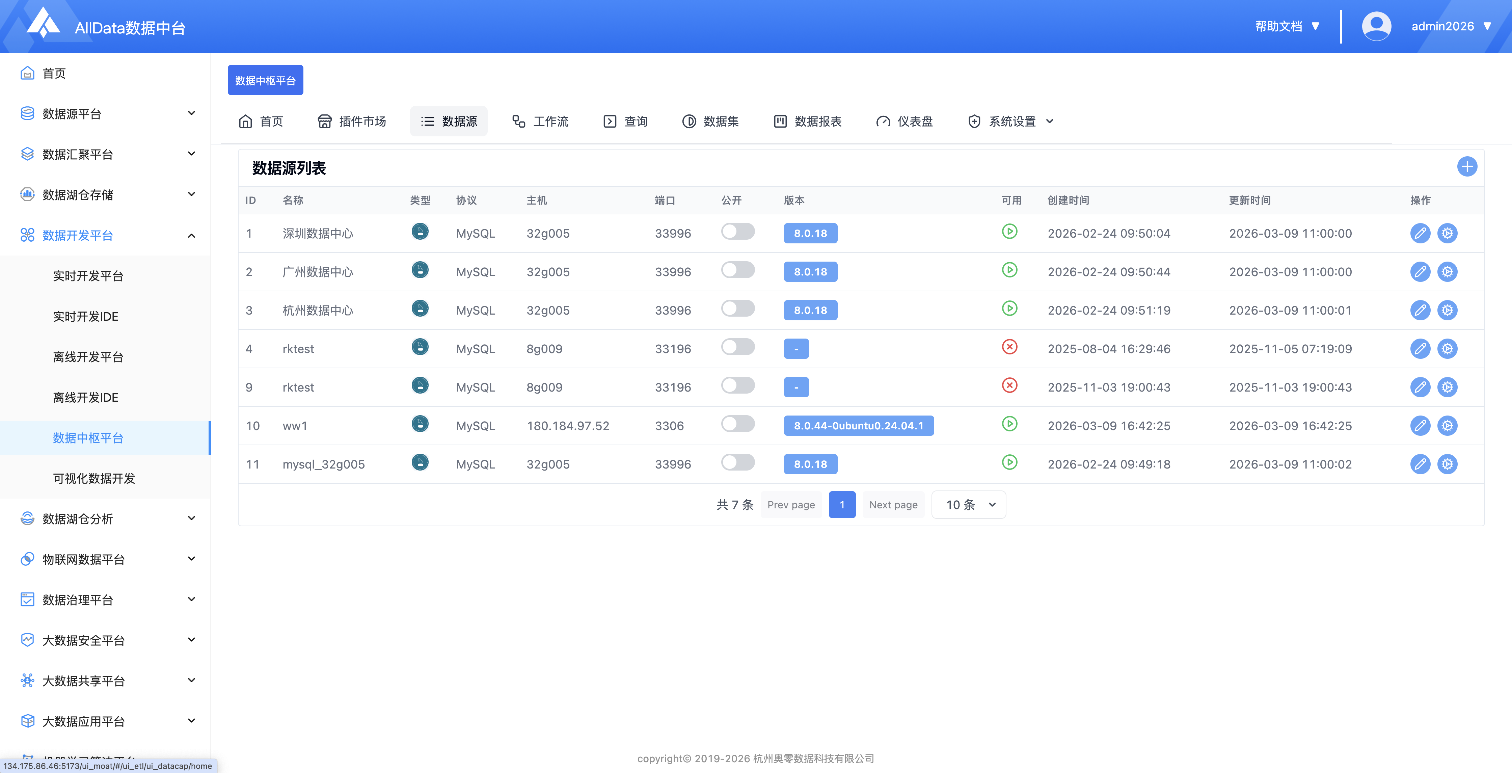Toggle public switch for 杭州数据中心
Screen dimensions: 1512x773
[x=737, y=308]
